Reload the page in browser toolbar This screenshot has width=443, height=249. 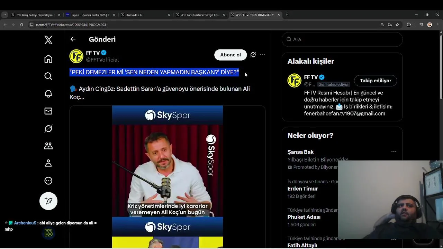click(x=21, y=25)
